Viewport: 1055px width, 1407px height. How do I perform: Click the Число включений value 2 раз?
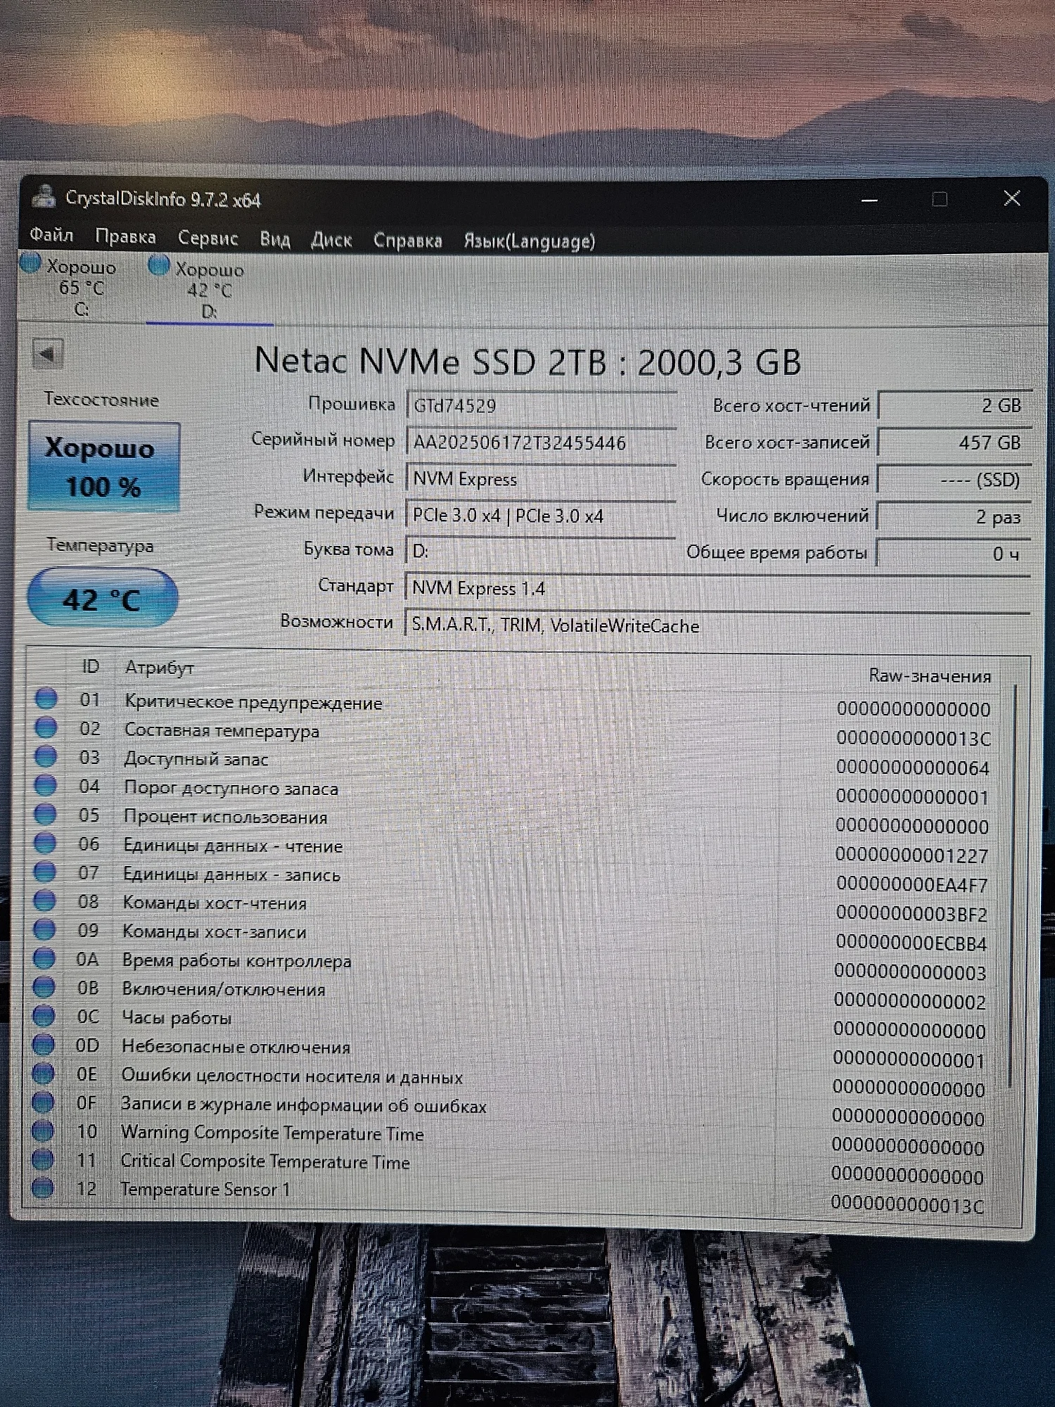(x=954, y=517)
